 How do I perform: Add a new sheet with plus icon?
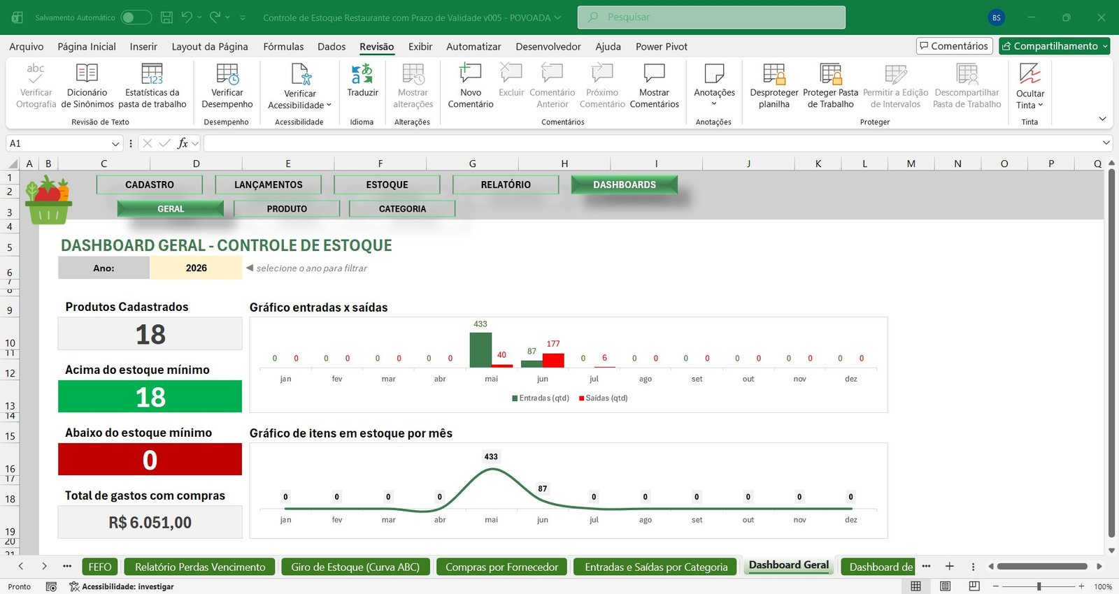coord(949,567)
